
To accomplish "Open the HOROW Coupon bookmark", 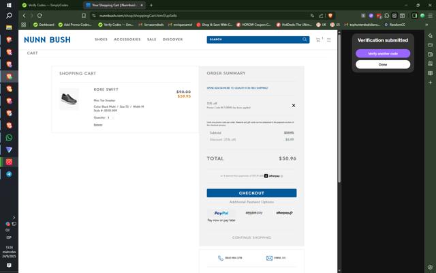I will tap(253, 25).
